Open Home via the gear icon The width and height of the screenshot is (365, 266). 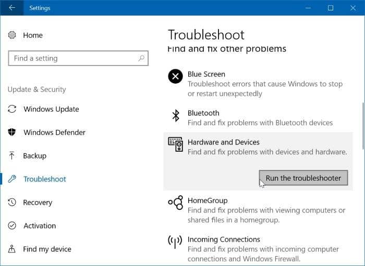pos(12,35)
